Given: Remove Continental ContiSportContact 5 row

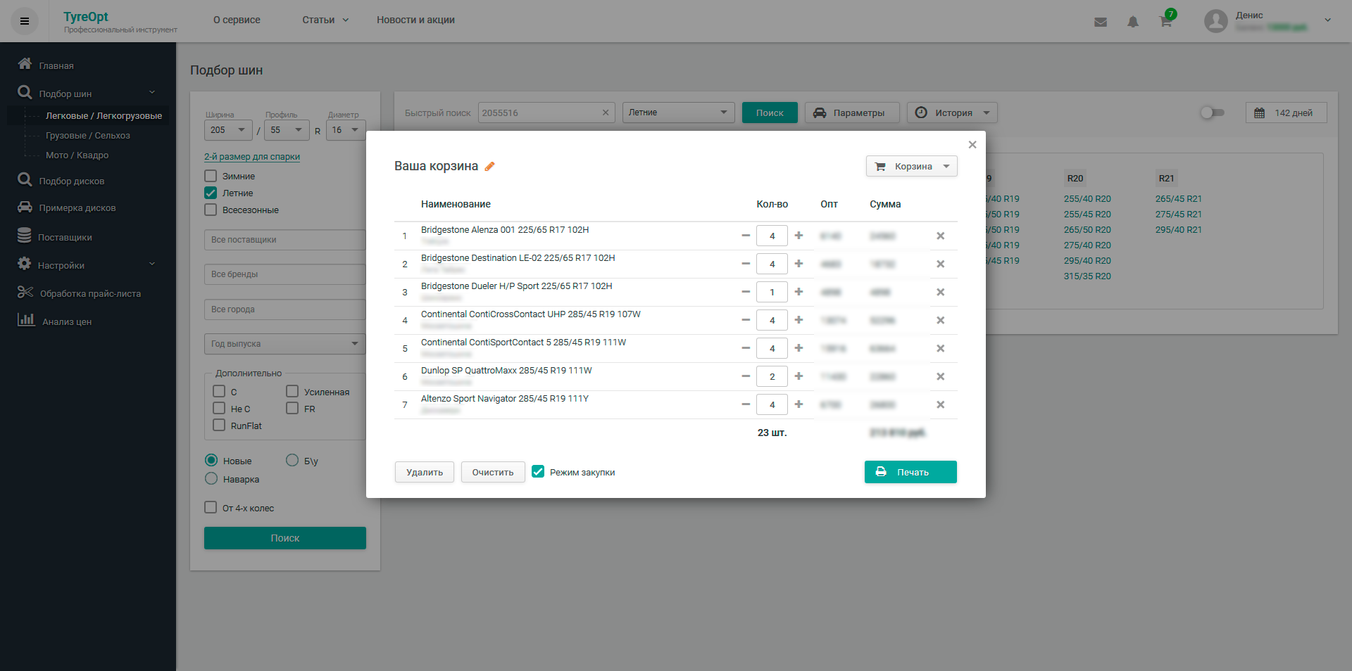Looking at the screenshot, I should (x=940, y=348).
